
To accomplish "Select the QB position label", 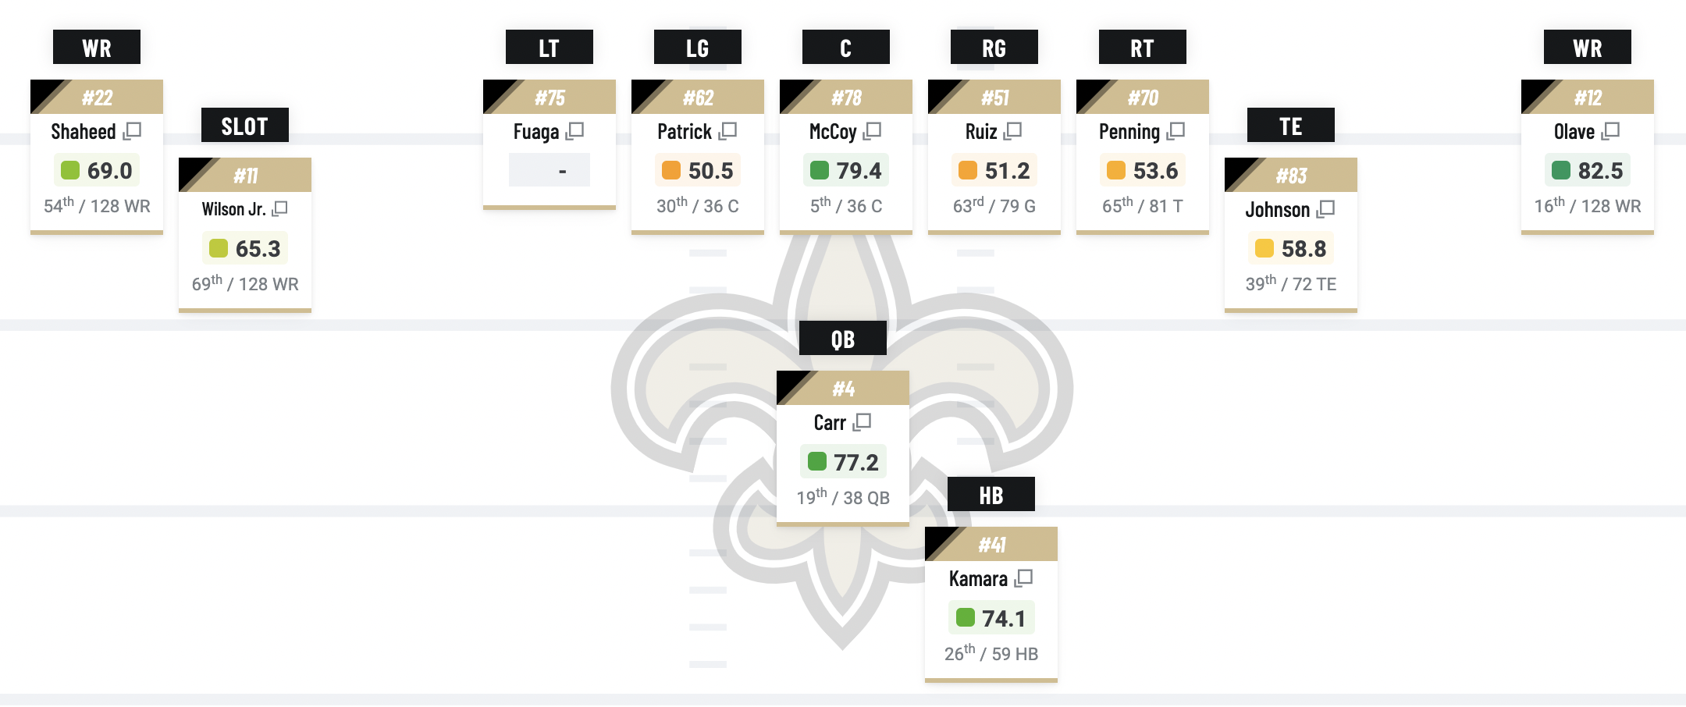I will 843,339.
